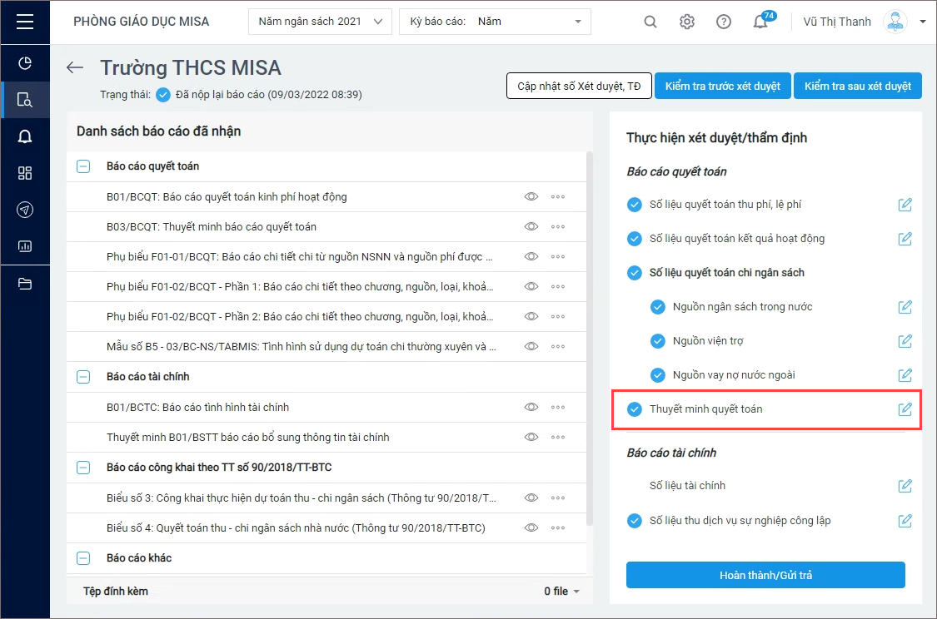Collapse the Báo cáo quyết toán group
937x619 pixels.
(x=83, y=166)
